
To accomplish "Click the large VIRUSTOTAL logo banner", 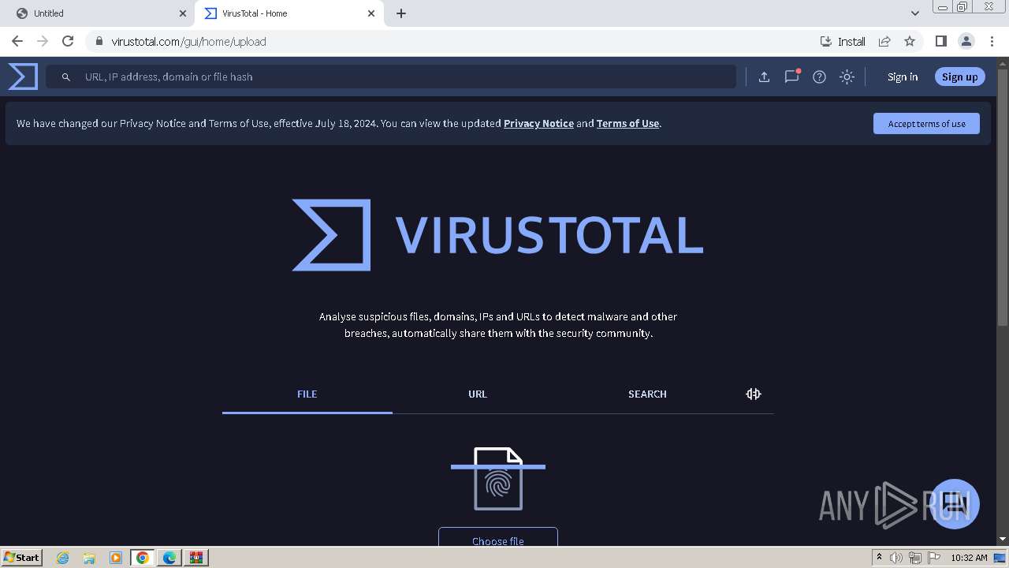I will pos(497,235).
